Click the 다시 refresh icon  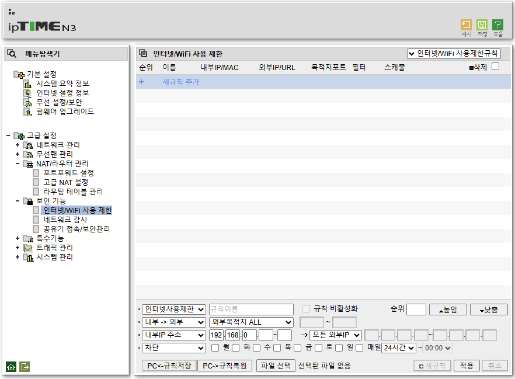[x=466, y=25]
